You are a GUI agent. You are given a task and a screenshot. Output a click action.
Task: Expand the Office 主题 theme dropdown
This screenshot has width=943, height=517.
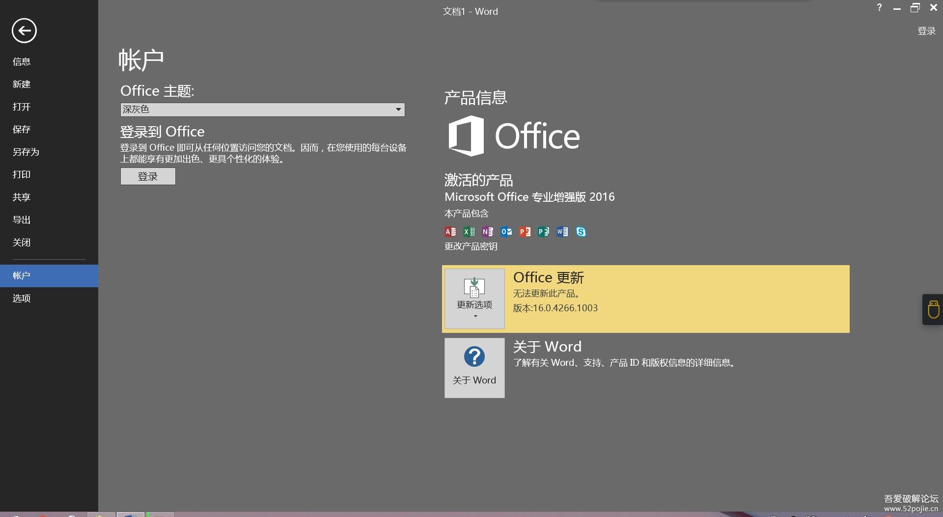262,109
